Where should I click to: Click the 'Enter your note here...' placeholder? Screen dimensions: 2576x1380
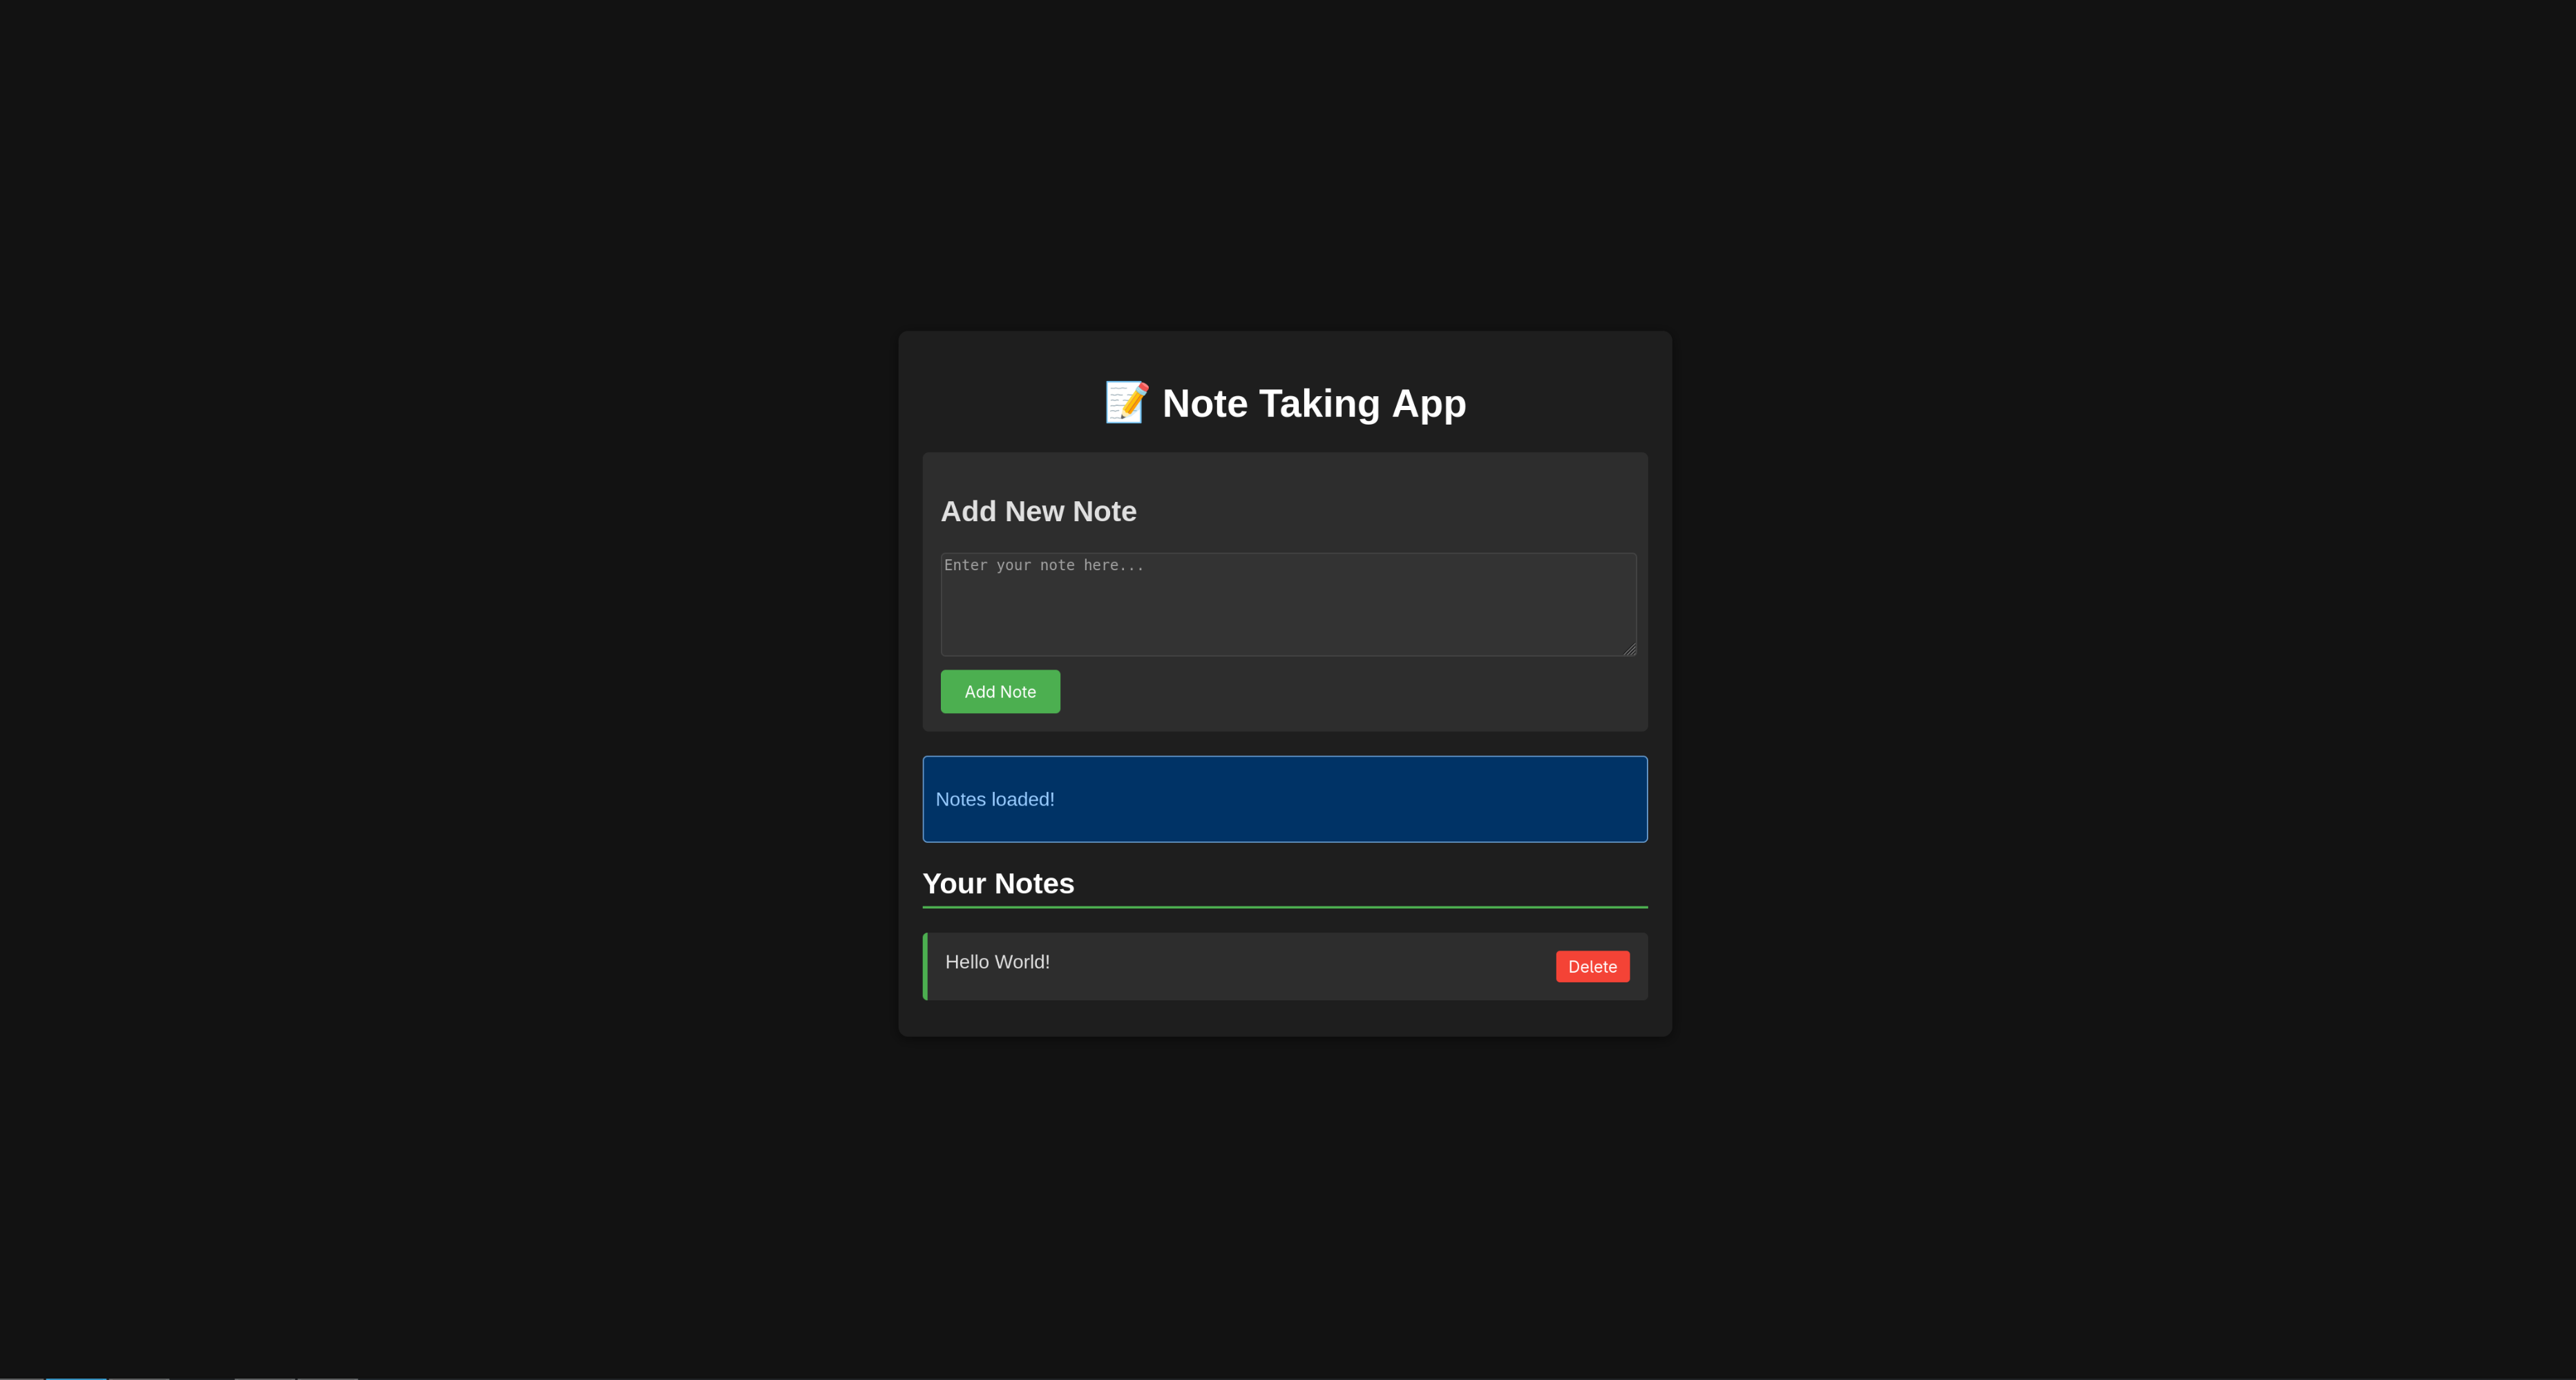1043,565
